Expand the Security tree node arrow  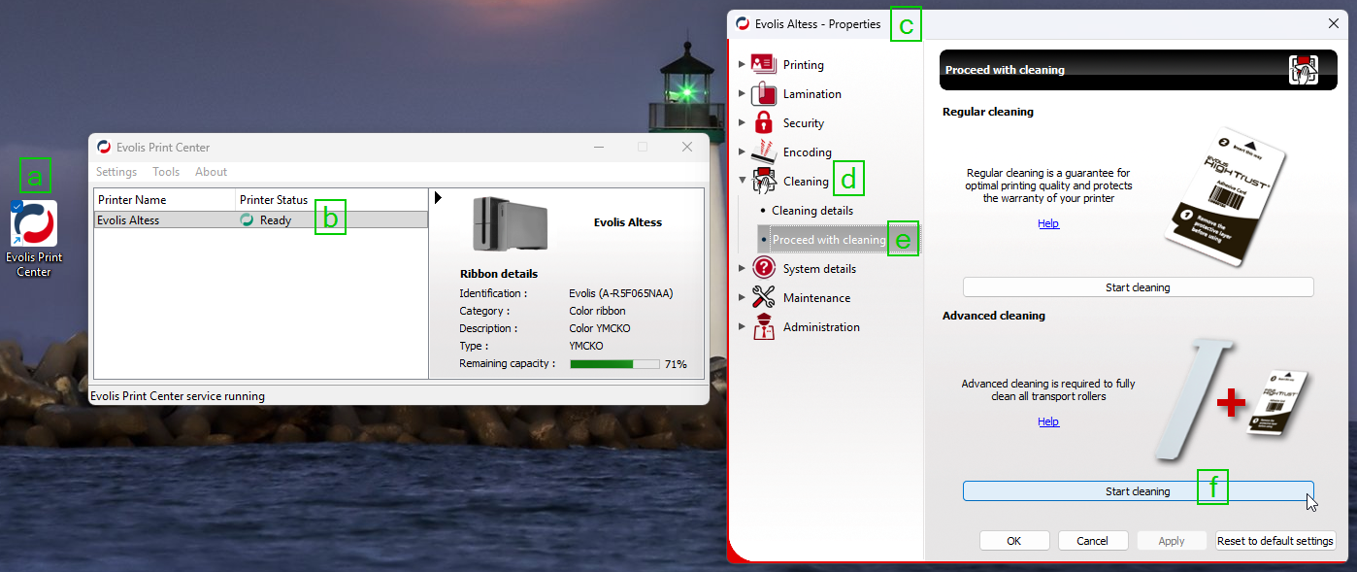(x=742, y=122)
